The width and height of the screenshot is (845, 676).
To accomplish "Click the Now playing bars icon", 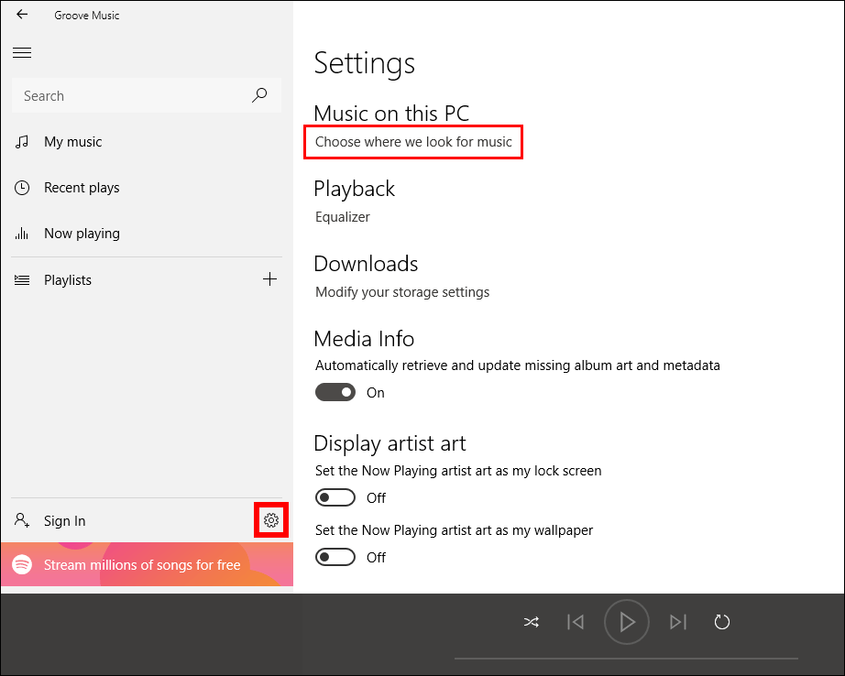I will pos(22,234).
